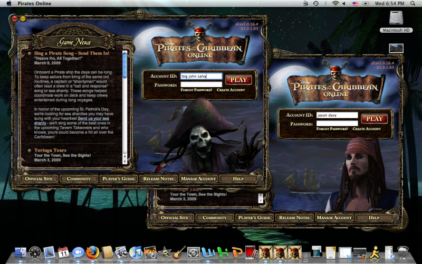Open Address Book in the dock

[x=107, y=253]
